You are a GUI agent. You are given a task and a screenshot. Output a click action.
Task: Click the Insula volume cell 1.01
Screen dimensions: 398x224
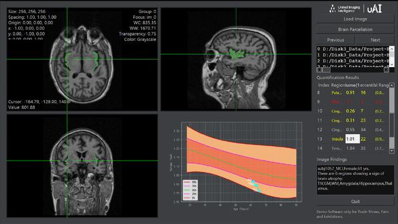[x=353, y=139]
